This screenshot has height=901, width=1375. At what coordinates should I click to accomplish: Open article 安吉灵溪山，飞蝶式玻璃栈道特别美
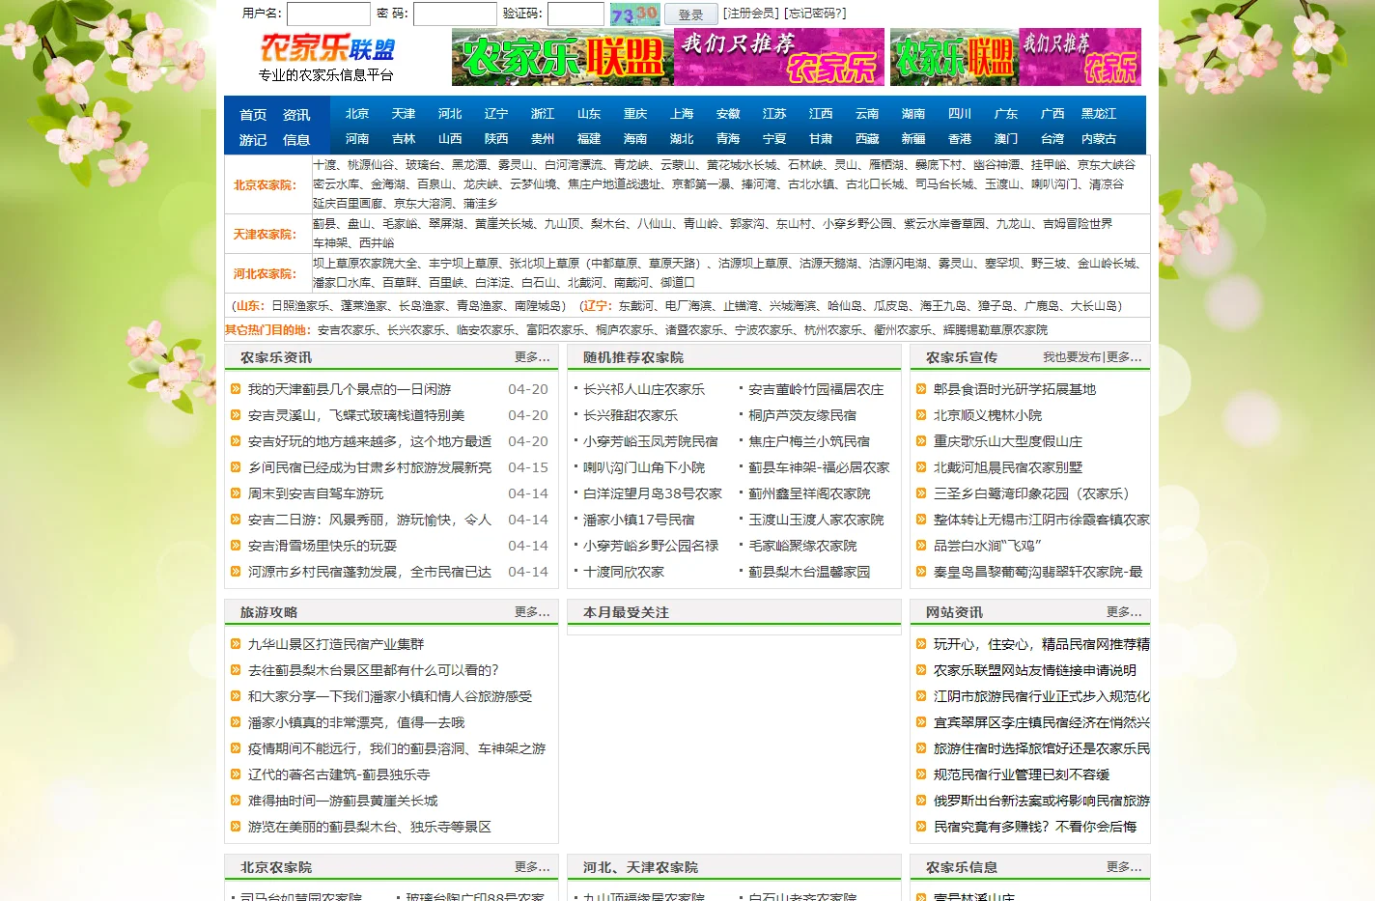pyautogui.click(x=356, y=415)
